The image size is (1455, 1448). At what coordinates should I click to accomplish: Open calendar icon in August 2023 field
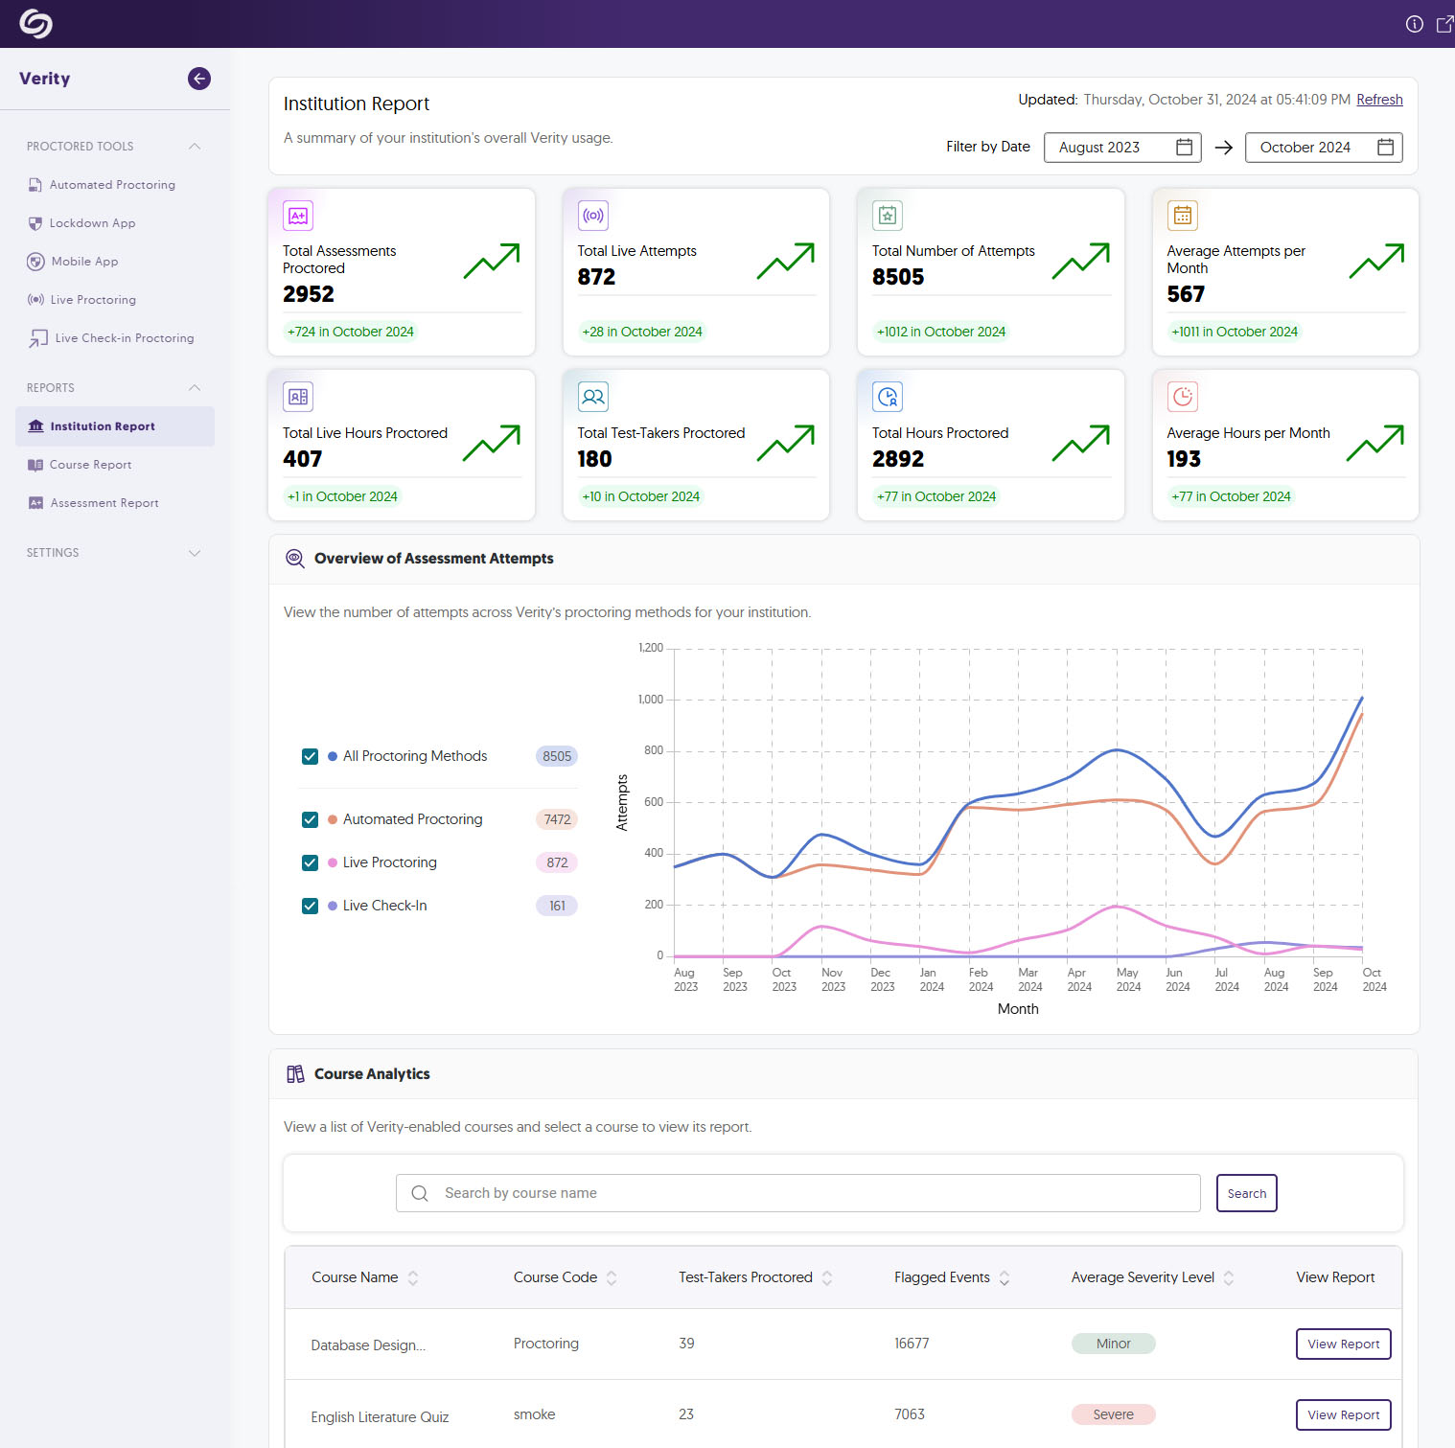click(x=1184, y=148)
